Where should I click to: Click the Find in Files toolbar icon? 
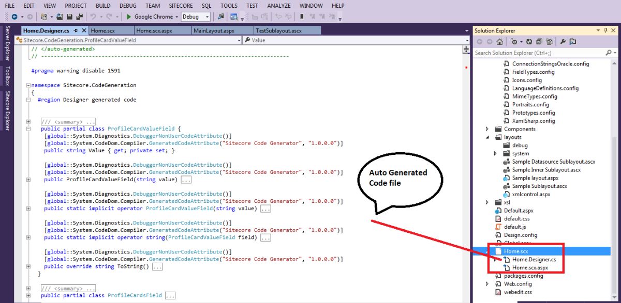[x=220, y=17]
